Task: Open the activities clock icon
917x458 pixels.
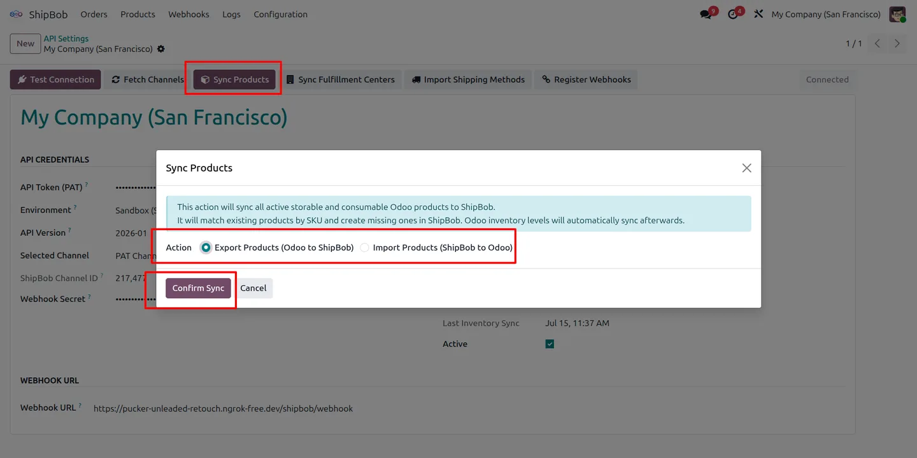Action: point(734,14)
